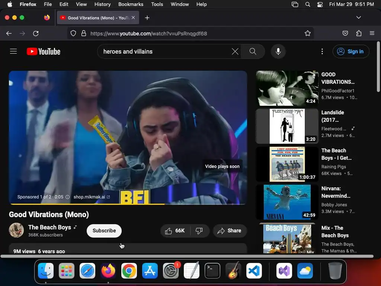Screen dimensions: 381x286
Task: Open the File menu
Action: tap(48, 4)
